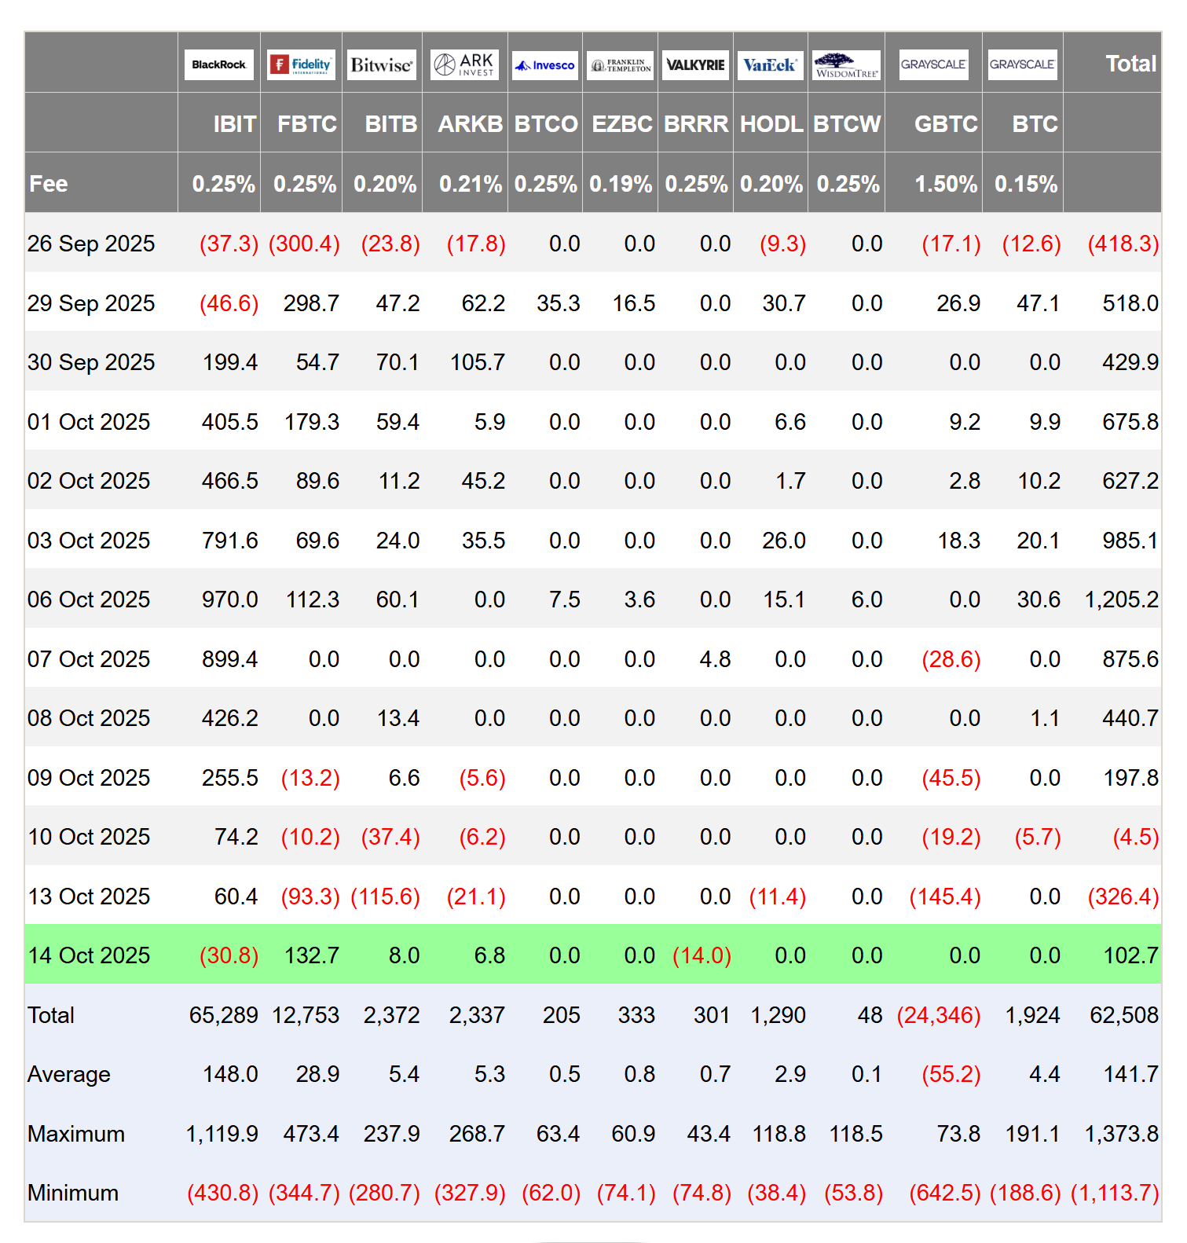Click the Maximum row label
The image size is (1187, 1243).
76,1134
